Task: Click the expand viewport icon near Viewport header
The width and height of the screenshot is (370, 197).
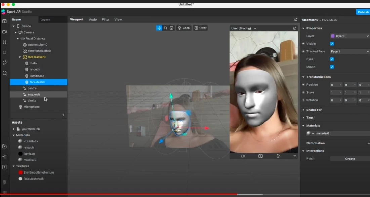Action: pos(295,19)
